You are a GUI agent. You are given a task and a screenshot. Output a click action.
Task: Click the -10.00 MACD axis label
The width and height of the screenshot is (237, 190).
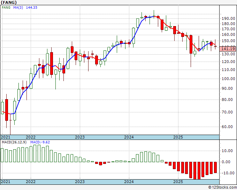coord(228,173)
